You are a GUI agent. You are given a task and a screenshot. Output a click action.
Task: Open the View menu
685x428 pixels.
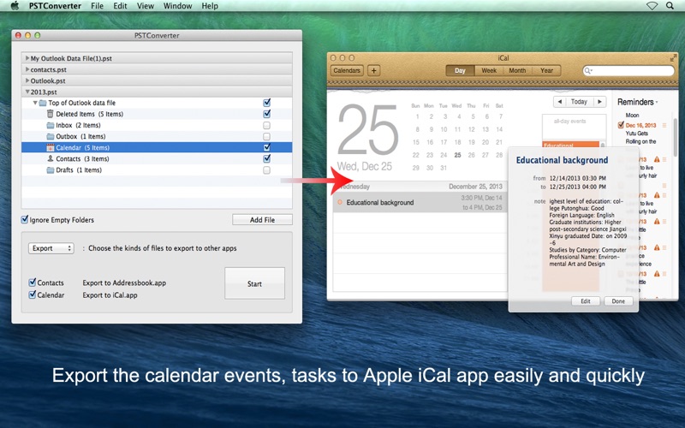146,6
